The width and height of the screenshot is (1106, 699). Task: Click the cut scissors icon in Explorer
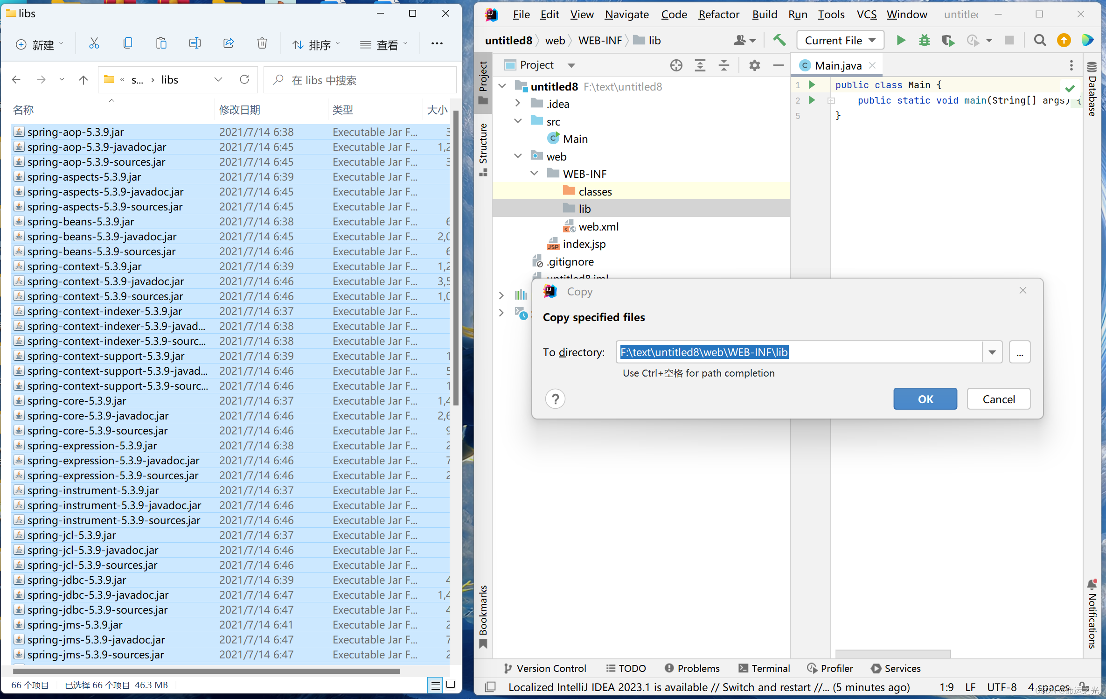point(94,44)
